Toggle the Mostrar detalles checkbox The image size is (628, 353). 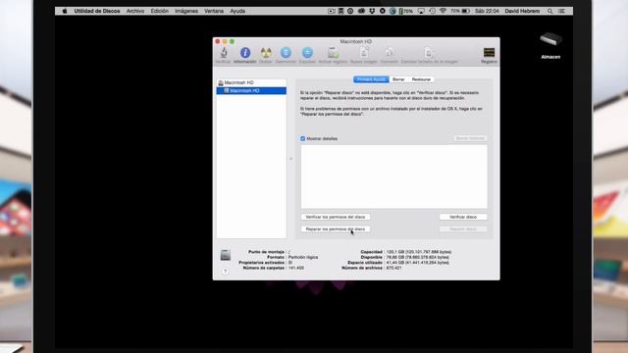click(x=303, y=138)
